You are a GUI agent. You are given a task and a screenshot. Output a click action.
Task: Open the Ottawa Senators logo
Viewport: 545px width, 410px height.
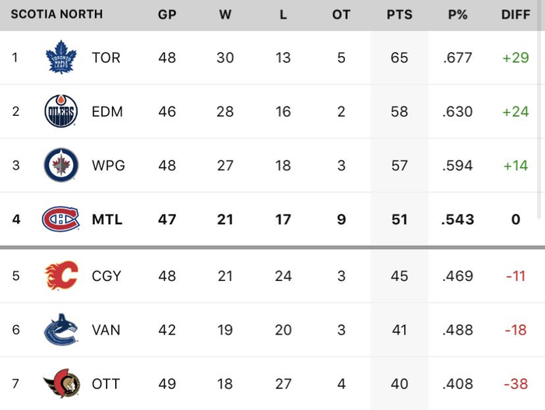click(x=61, y=384)
